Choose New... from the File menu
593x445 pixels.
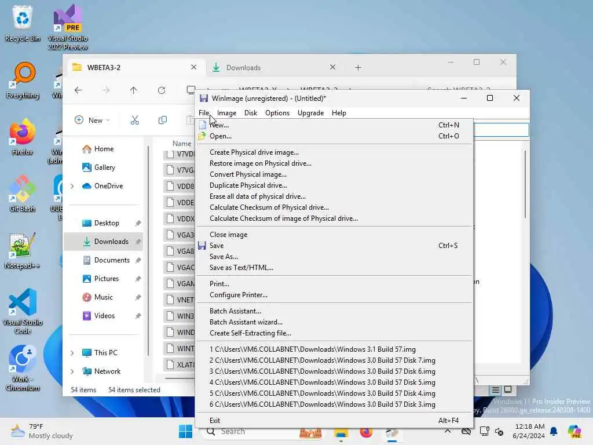tap(334, 125)
